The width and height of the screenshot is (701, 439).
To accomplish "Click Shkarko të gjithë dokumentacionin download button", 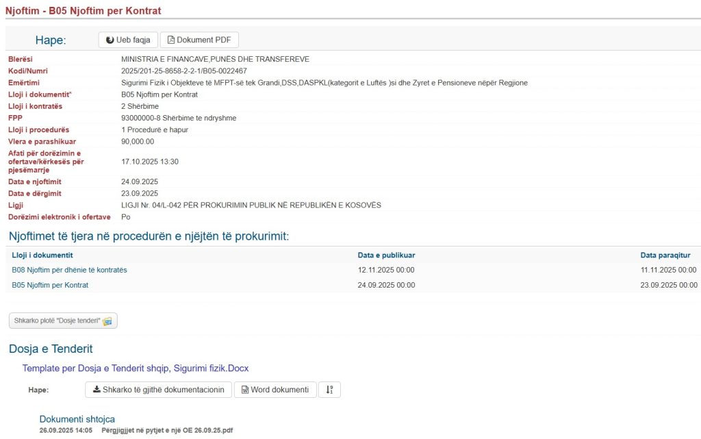I will (x=158, y=390).
